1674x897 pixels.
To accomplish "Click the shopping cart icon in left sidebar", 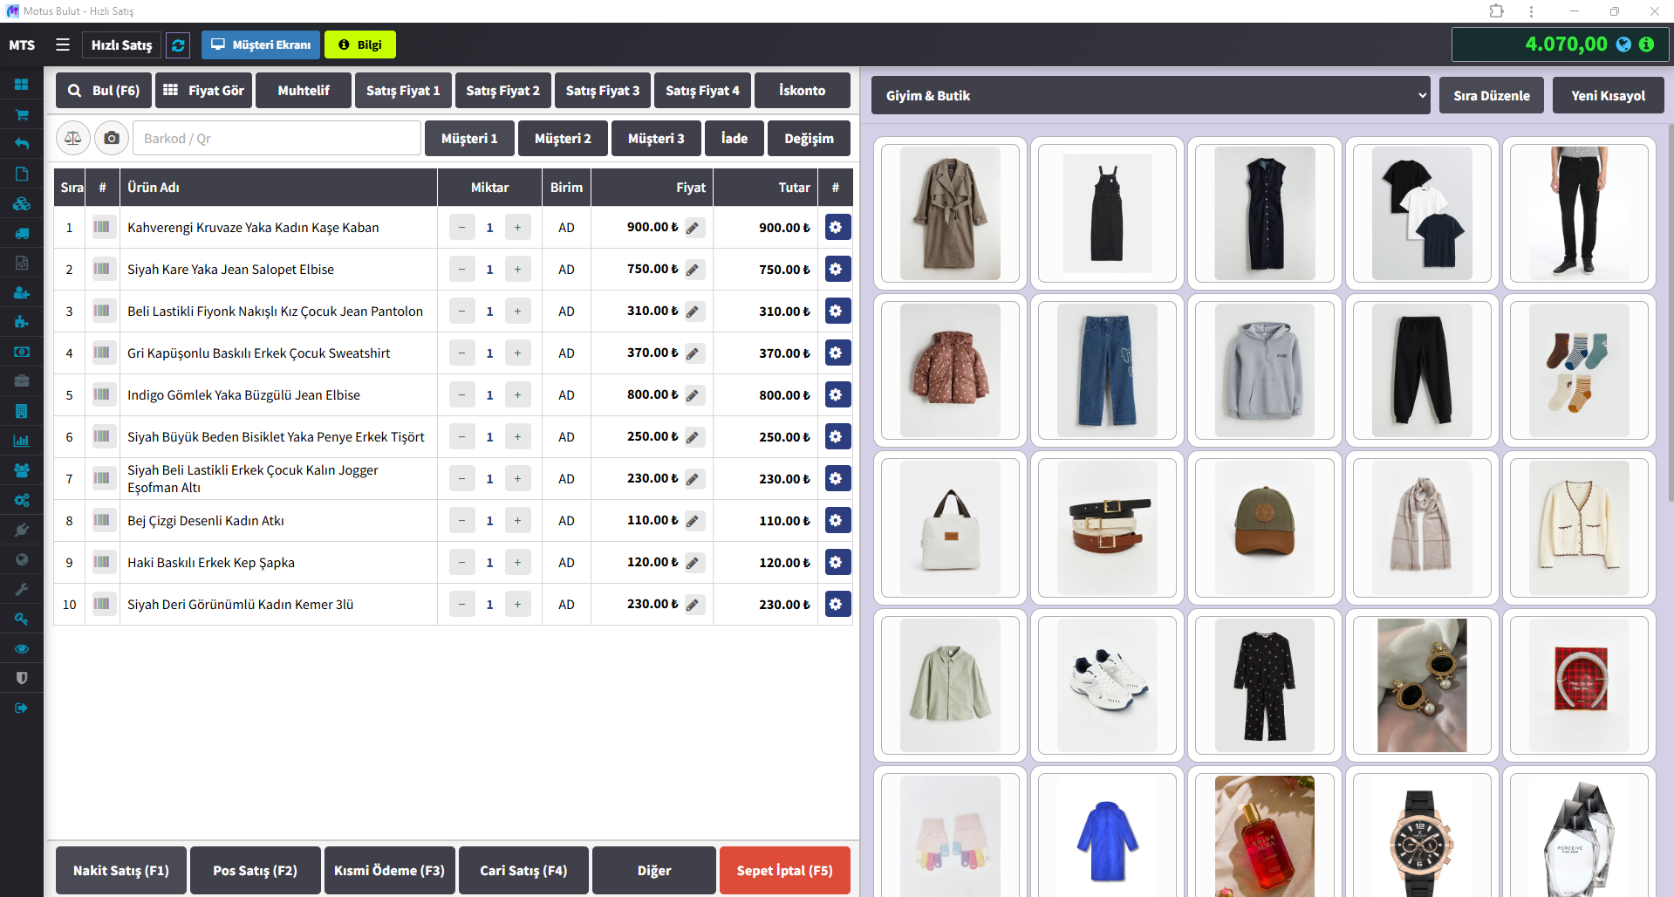I will (22, 114).
